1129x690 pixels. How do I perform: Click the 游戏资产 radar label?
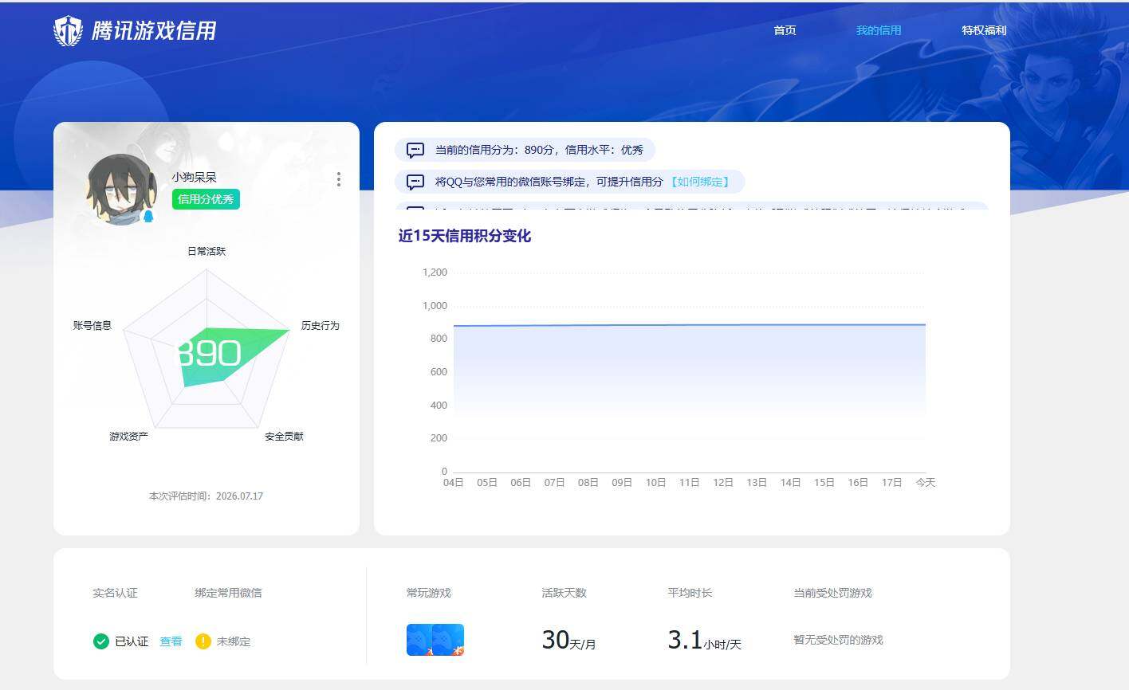(x=128, y=436)
